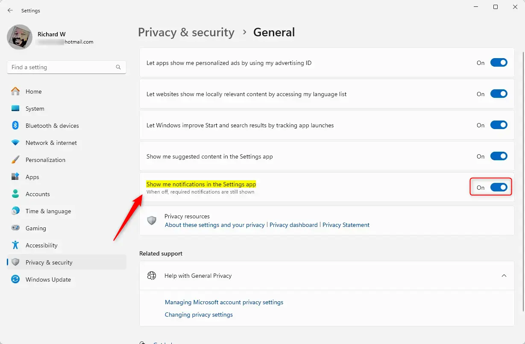Click the Find a setting search box
The image size is (525, 344).
(62, 67)
